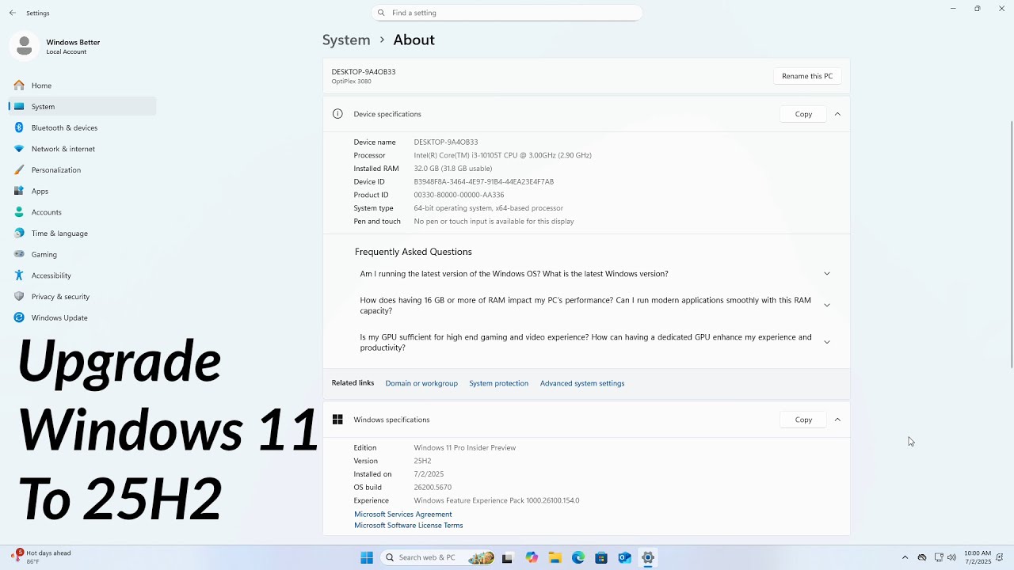
Task: Open Gaming settings
Action: click(82, 254)
